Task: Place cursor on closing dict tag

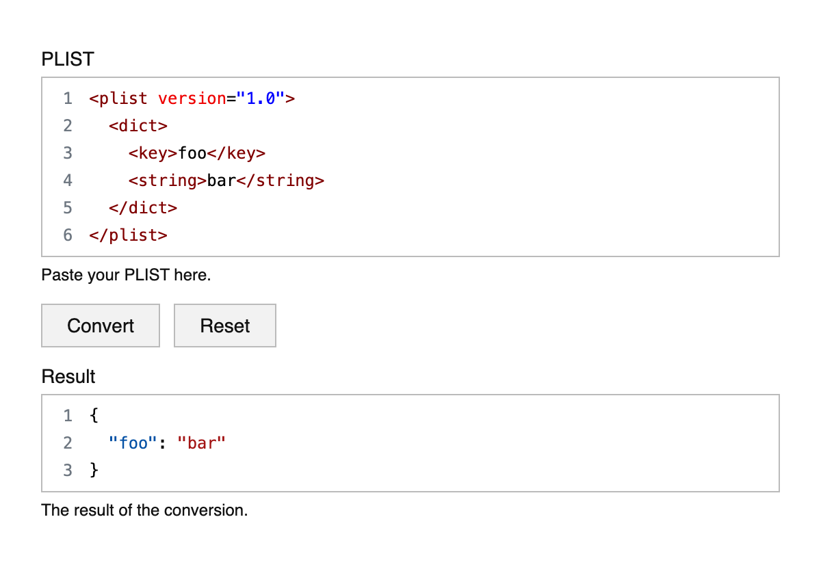Action: click(x=142, y=208)
